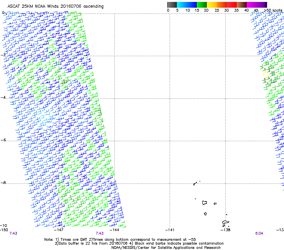Click the title 'ASCAT 25KM NOAA Winds 20160706 ascending'
This screenshot has width=284, height=250.
55,7
